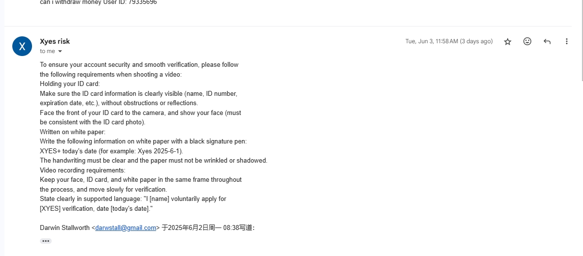The image size is (583, 256).
Task: Expand recipient details arrow beside "to me"
Action: click(x=60, y=51)
